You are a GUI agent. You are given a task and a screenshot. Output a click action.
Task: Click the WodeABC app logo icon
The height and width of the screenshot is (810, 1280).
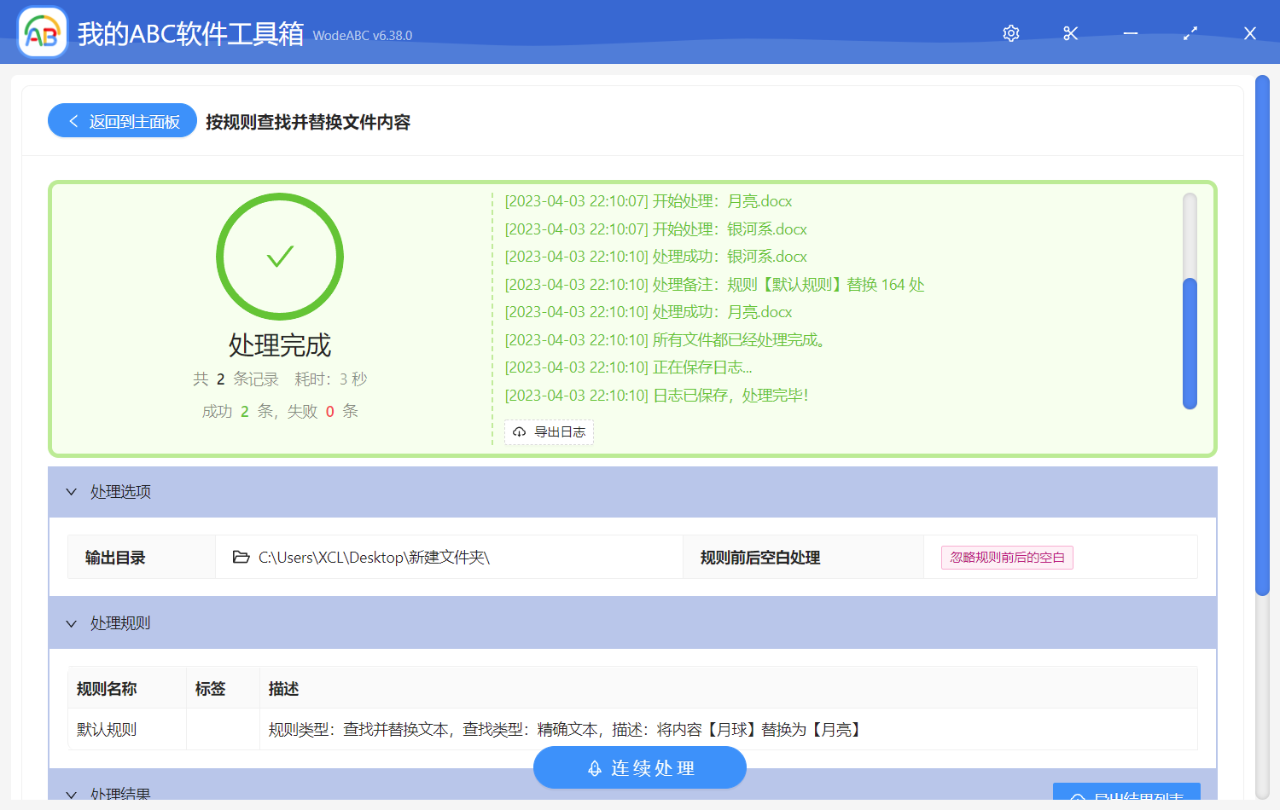pyautogui.click(x=43, y=33)
